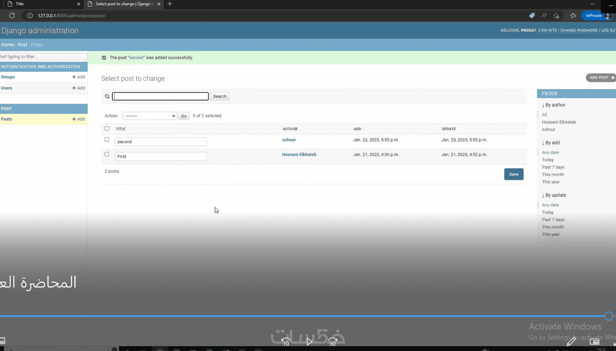Select All under By author filter

(545, 115)
